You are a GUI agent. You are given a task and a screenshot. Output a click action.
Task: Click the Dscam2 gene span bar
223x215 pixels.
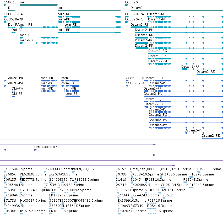click(177, 10)
